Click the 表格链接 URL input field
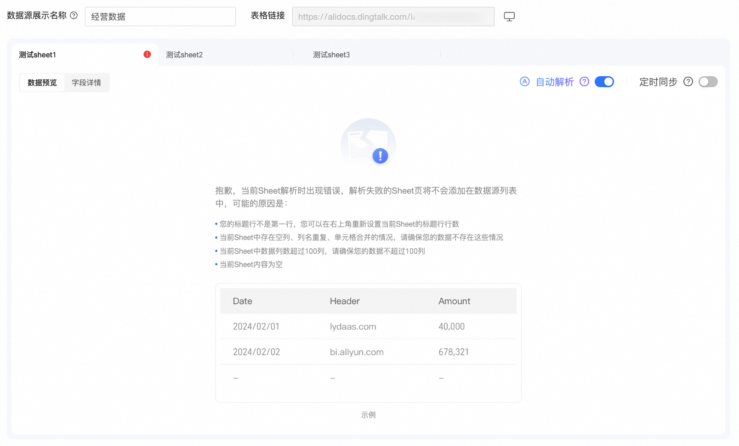 coord(393,17)
